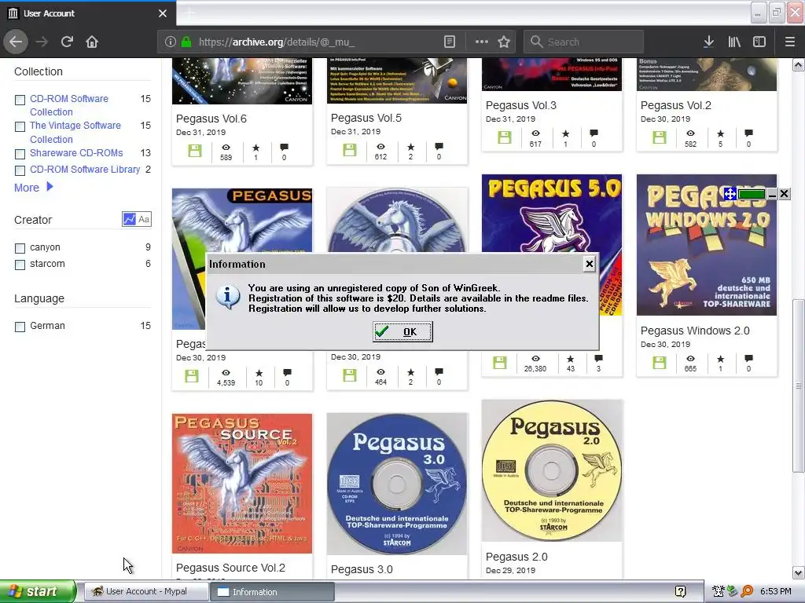This screenshot has height=603, width=805.
Task: Toggle the sidebars icon
Action: [x=759, y=42]
